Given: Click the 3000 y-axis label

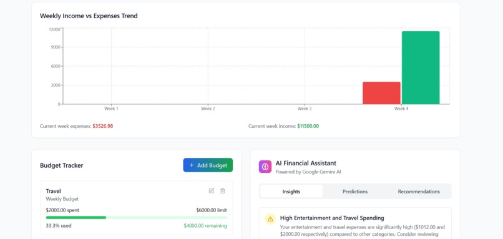Looking at the screenshot, I should click(x=55, y=85).
